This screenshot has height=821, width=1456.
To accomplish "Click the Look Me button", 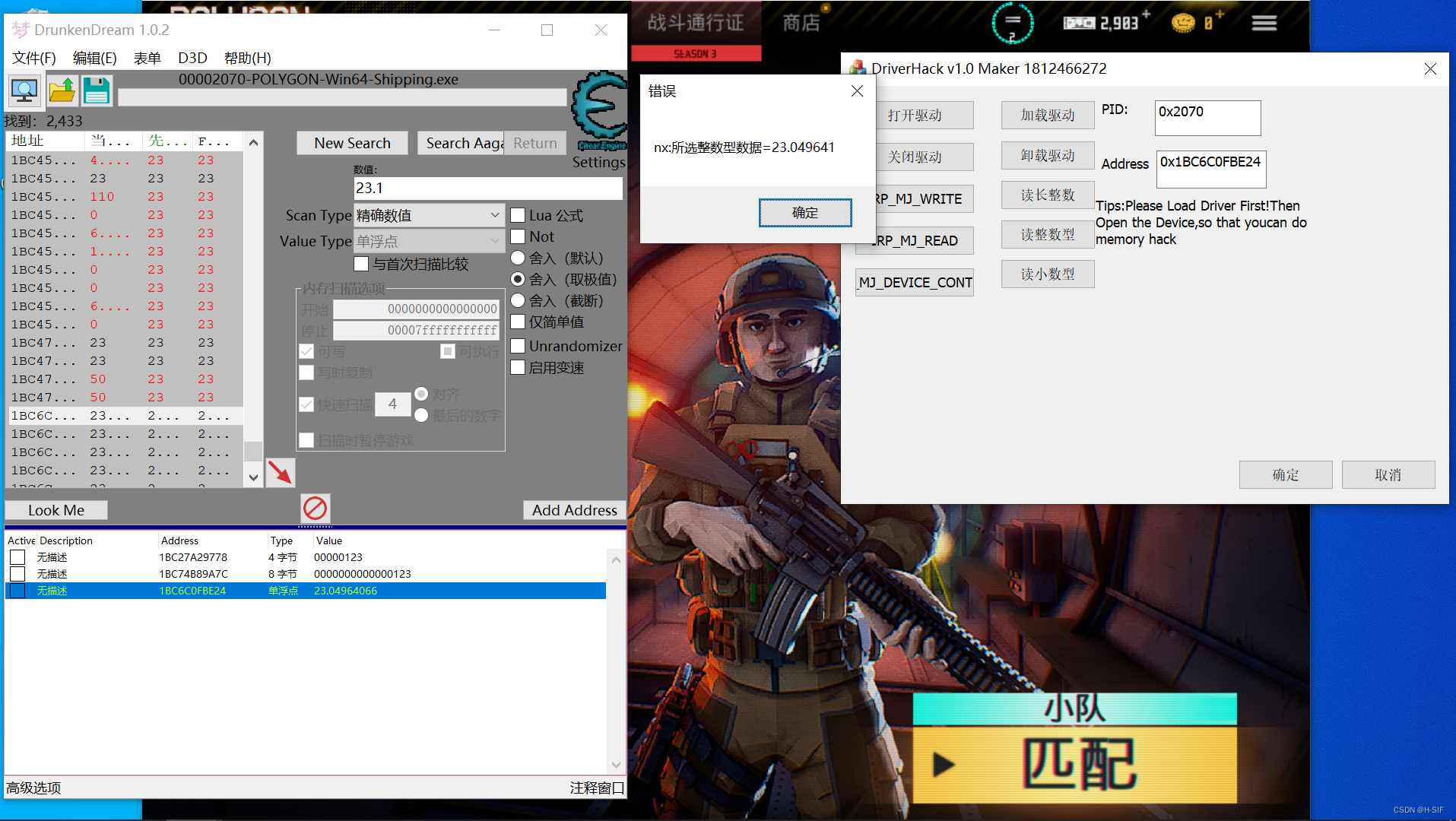I will click(x=56, y=510).
